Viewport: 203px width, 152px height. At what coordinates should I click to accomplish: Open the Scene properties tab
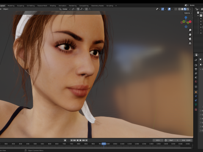196,77
